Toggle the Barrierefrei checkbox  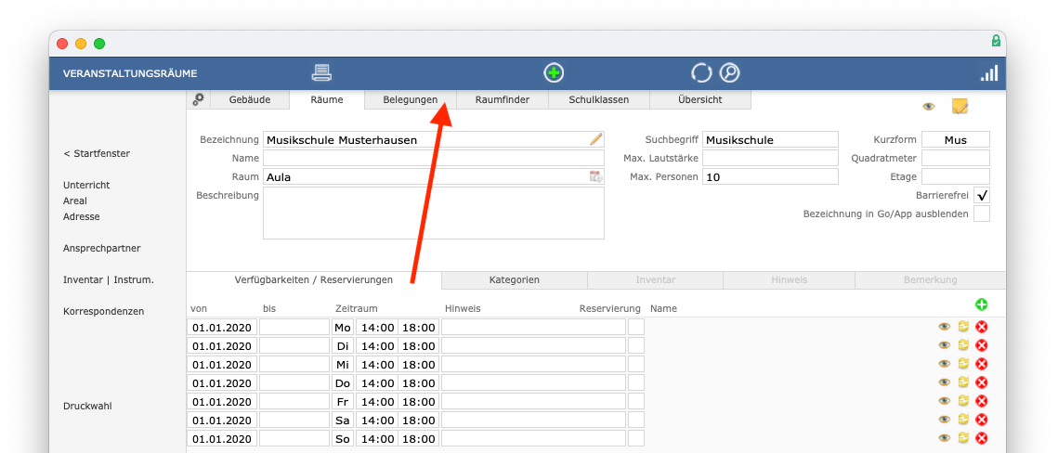982,196
